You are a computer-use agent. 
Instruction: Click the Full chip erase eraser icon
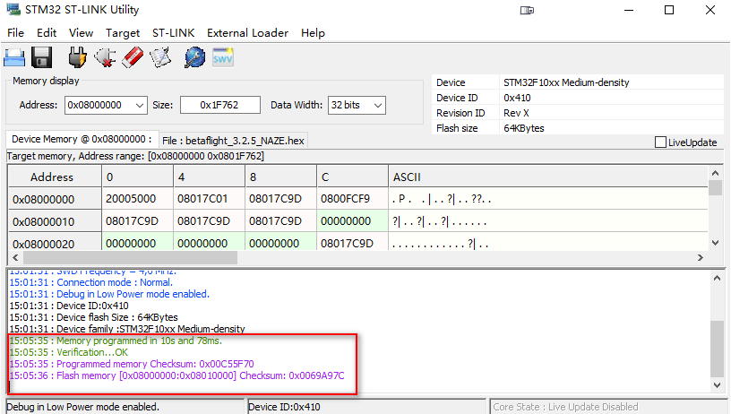pyautogui.click(x=133, y=58)
